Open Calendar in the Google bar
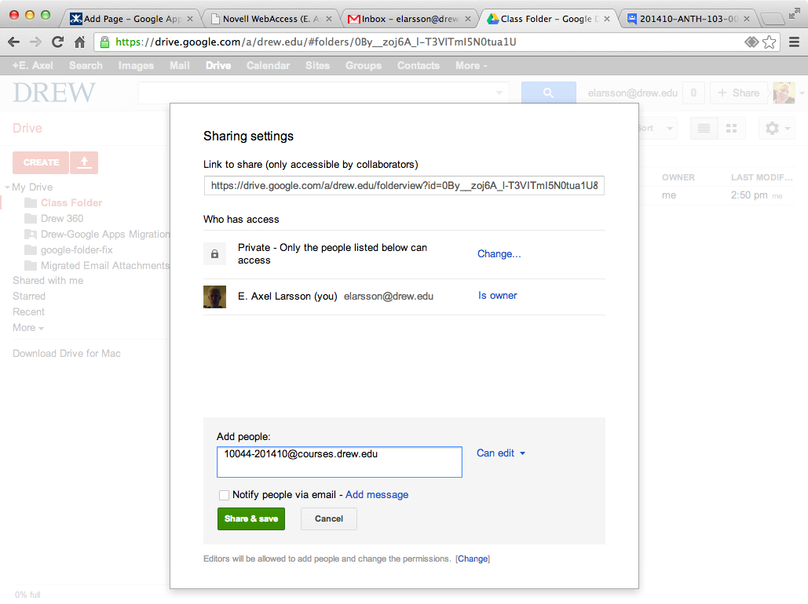The height and width of the screenshot is (604, 808). [268, 66]
